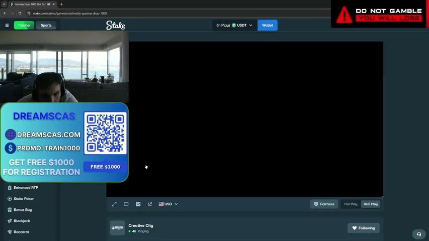
Task: Open the live stats chart
Action: [138, 204]
